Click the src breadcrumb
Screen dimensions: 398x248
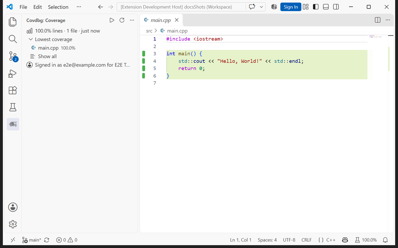coord(149,31)
